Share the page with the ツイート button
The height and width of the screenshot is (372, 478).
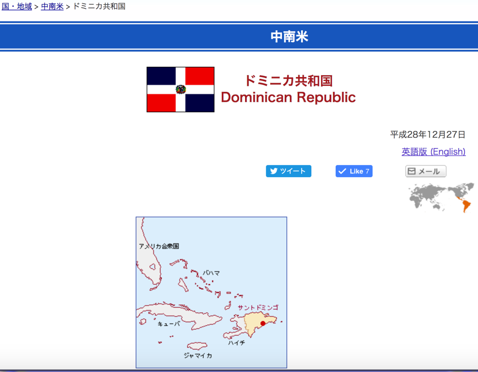288,171
